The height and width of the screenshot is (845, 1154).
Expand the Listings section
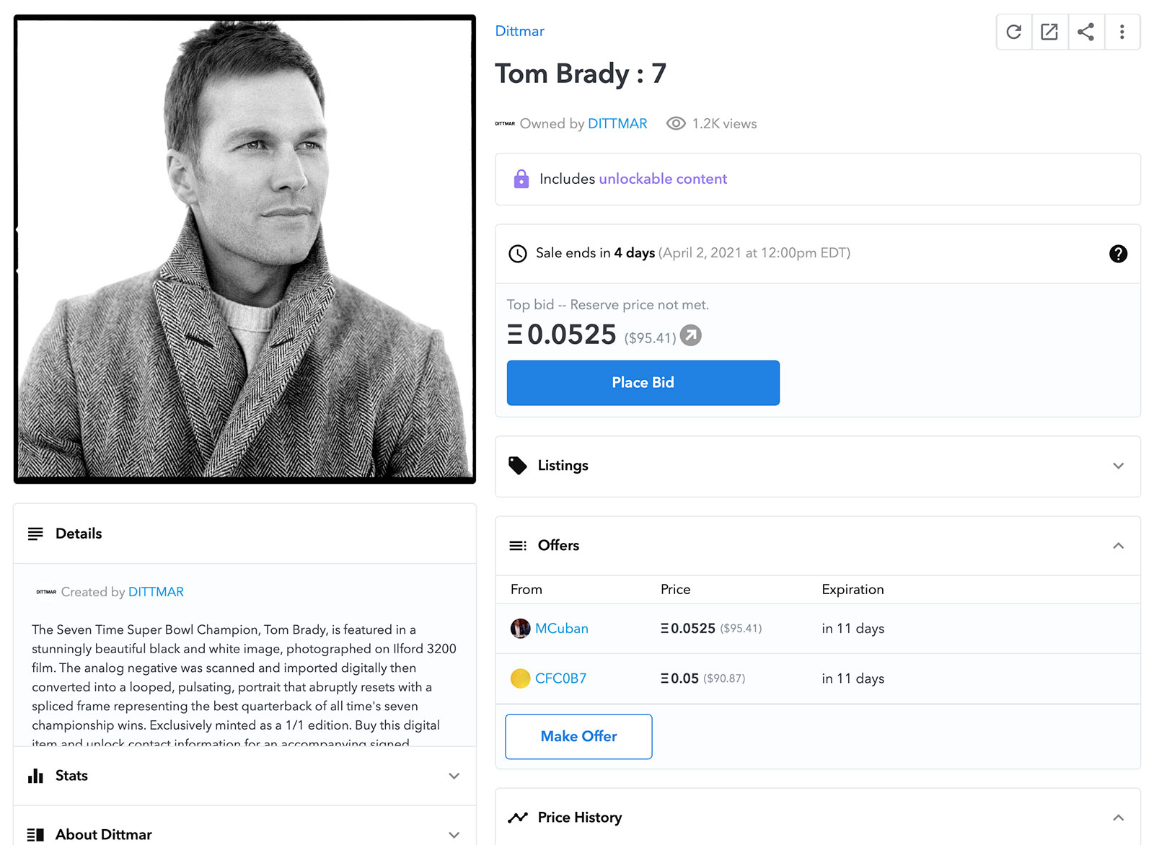[x=1118, y=466]
